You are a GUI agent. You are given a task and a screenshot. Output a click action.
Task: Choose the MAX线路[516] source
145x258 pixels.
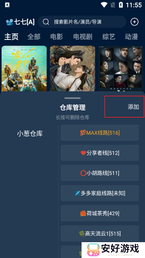coord(100,132)
